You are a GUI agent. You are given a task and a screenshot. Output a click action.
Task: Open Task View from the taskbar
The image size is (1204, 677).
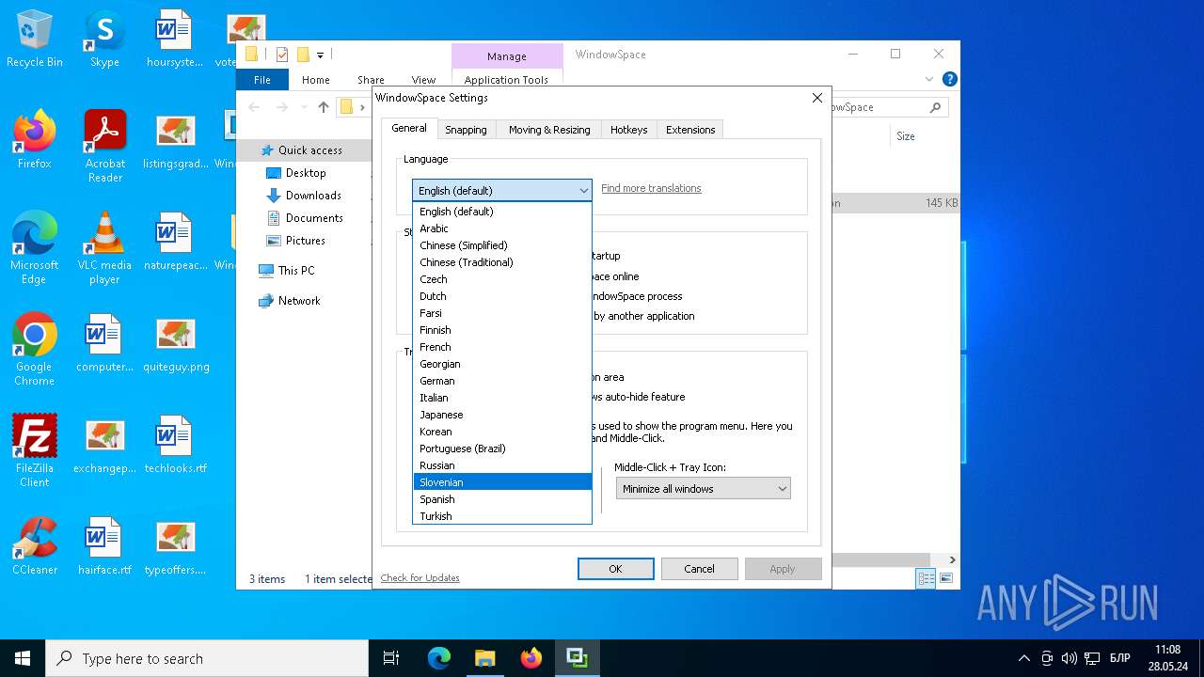(x=391, y=658)
